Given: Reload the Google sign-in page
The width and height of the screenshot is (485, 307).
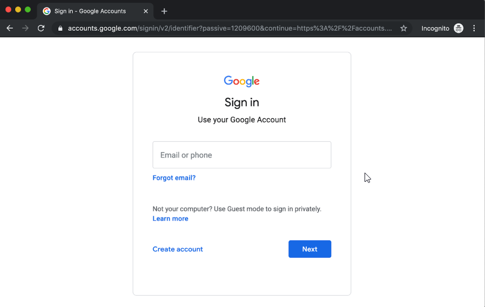Looking at the screenshot, I should [41, 28].
